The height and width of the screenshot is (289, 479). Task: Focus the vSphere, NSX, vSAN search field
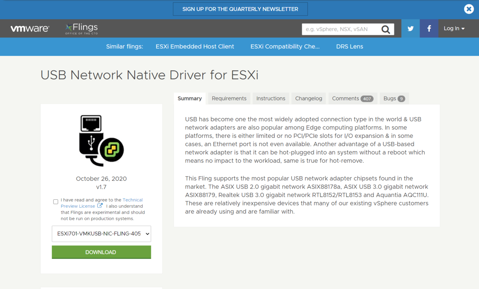(342, 29)
